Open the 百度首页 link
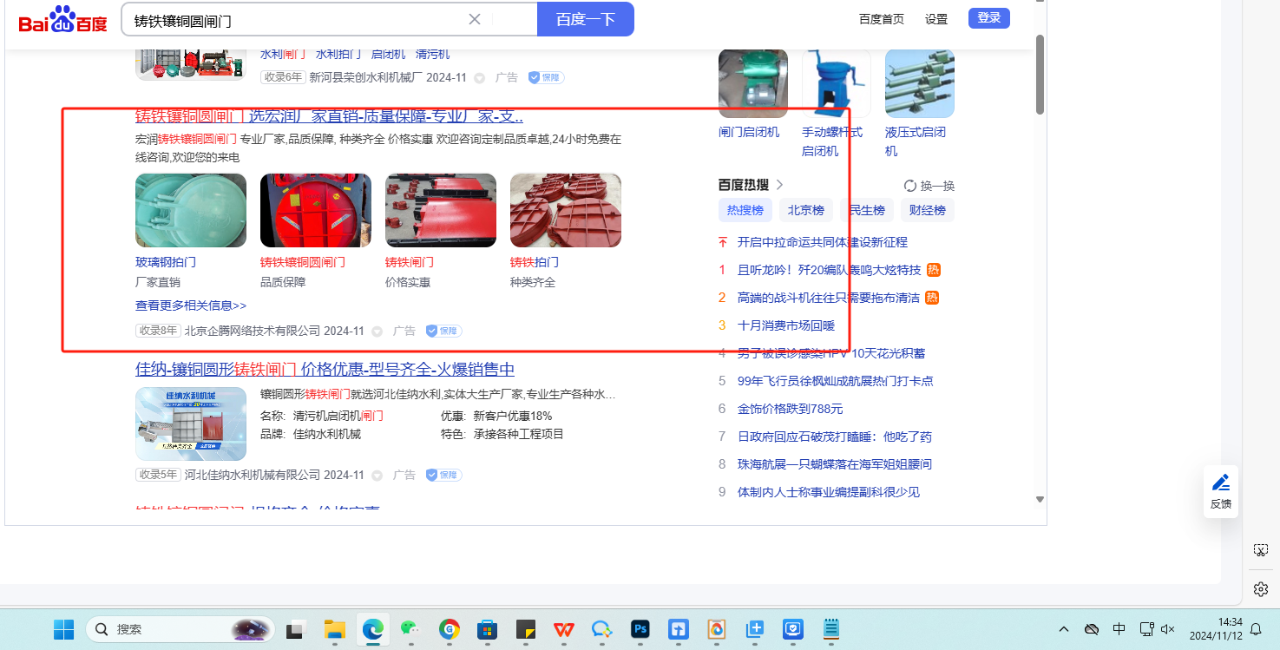The height and width of the screenshot is (650, 1280). (882, 19)
